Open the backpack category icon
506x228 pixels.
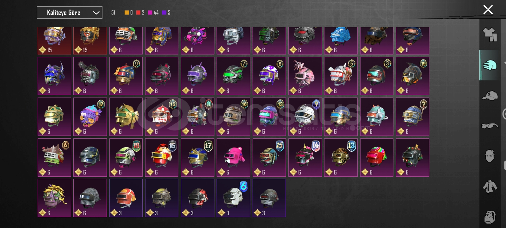[x=490, y=217]
